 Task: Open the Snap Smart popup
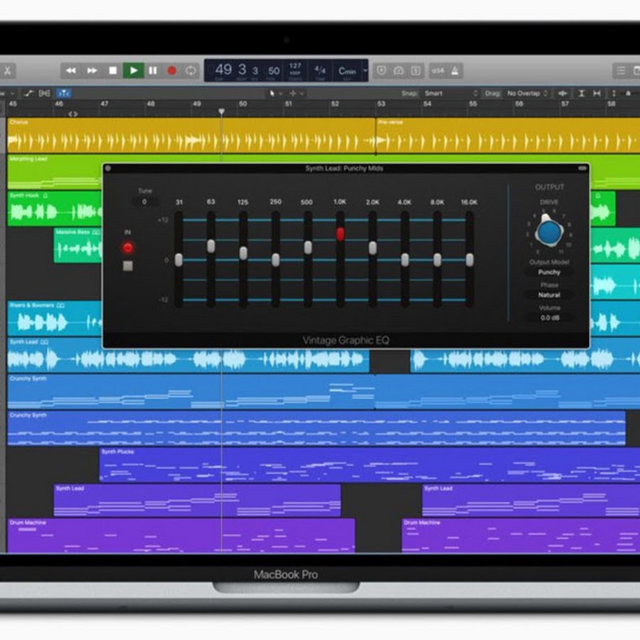[x=451, y=93]
